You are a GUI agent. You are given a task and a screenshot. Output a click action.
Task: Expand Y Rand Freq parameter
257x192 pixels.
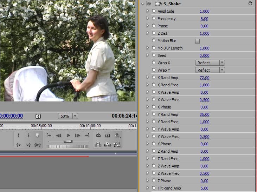pos(148,121)
